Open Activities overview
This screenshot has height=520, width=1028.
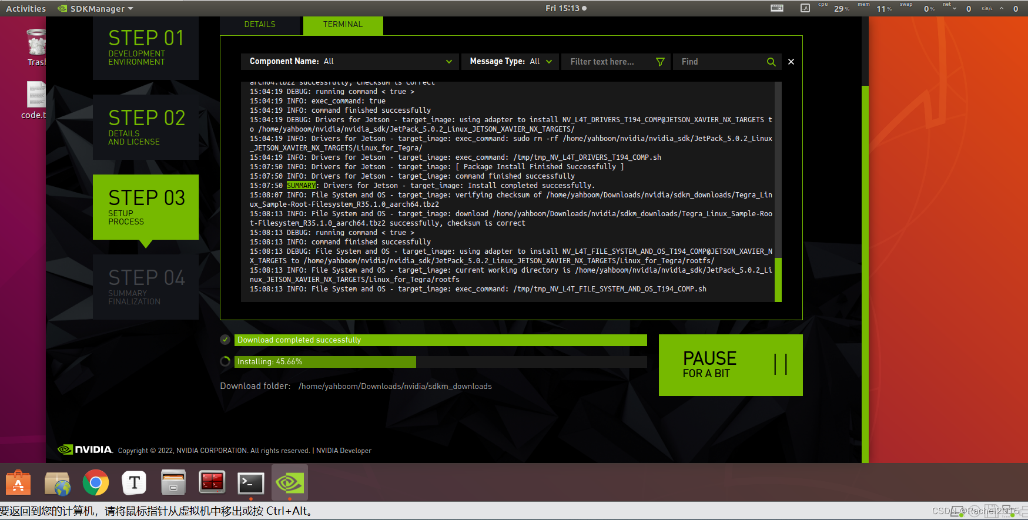pos(26,9)
